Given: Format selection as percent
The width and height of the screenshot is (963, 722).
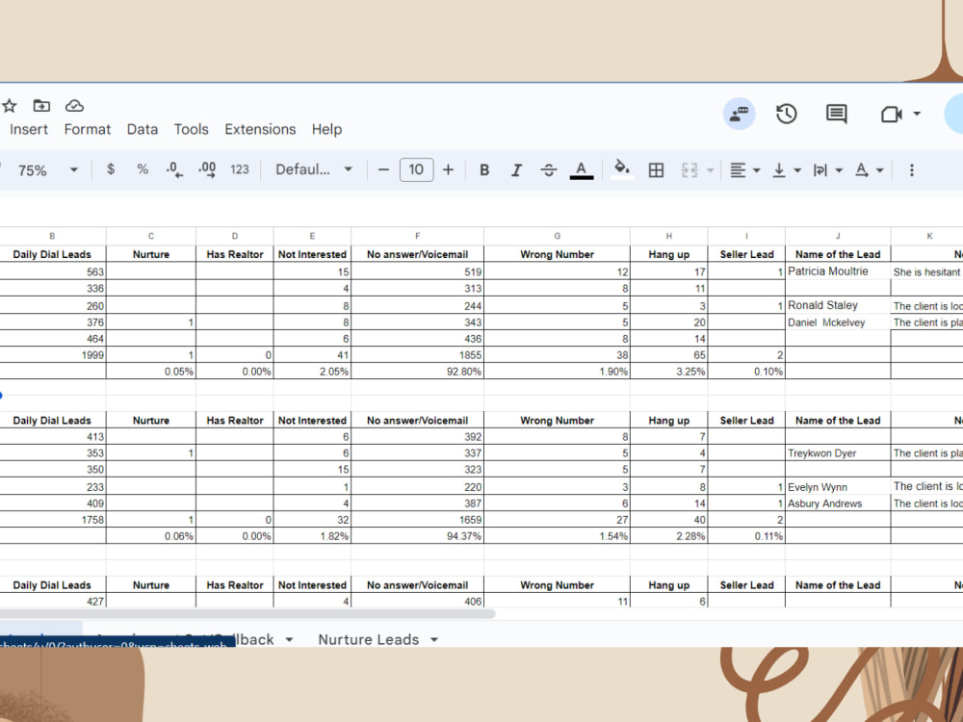Looking at the screenshot, I should 143,169.
